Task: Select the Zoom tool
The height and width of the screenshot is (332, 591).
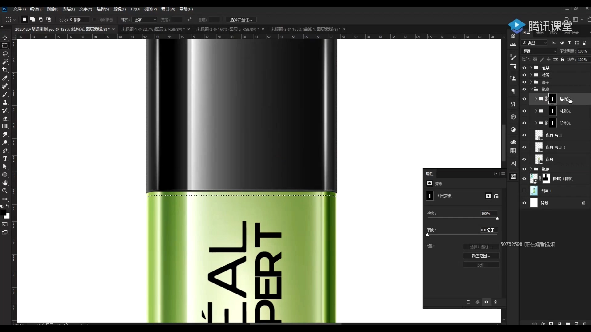Action: [5, 191]
